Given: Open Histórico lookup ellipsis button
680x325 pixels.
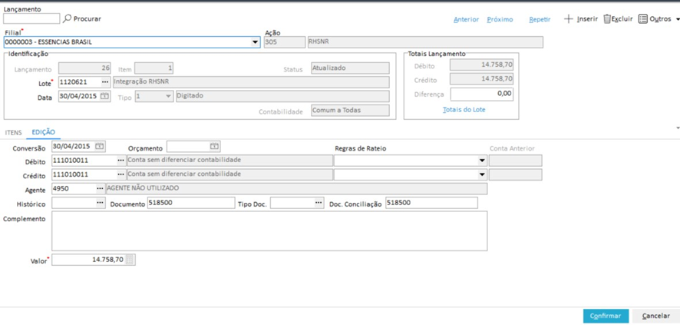Looking at the screenshot, I should [101, 203].
